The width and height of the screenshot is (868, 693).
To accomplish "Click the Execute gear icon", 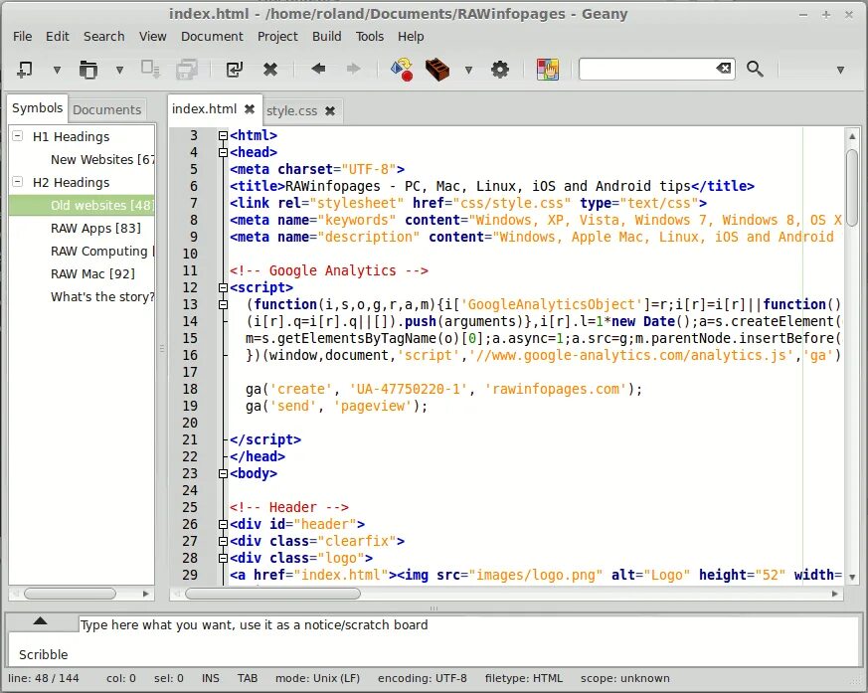I will coord(500,70).
